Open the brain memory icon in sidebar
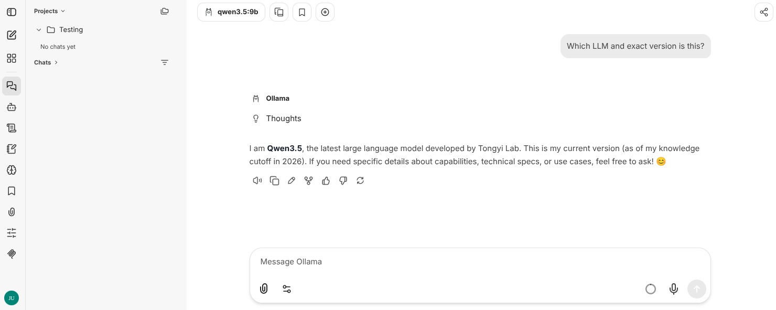 point(12,170)
